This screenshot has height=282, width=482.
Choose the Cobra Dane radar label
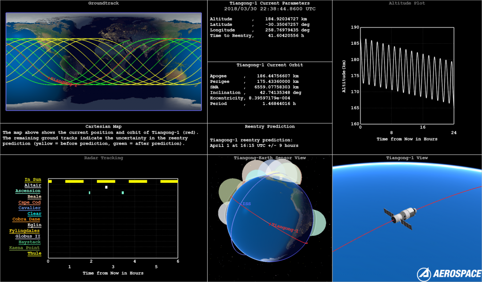point(26,219)
